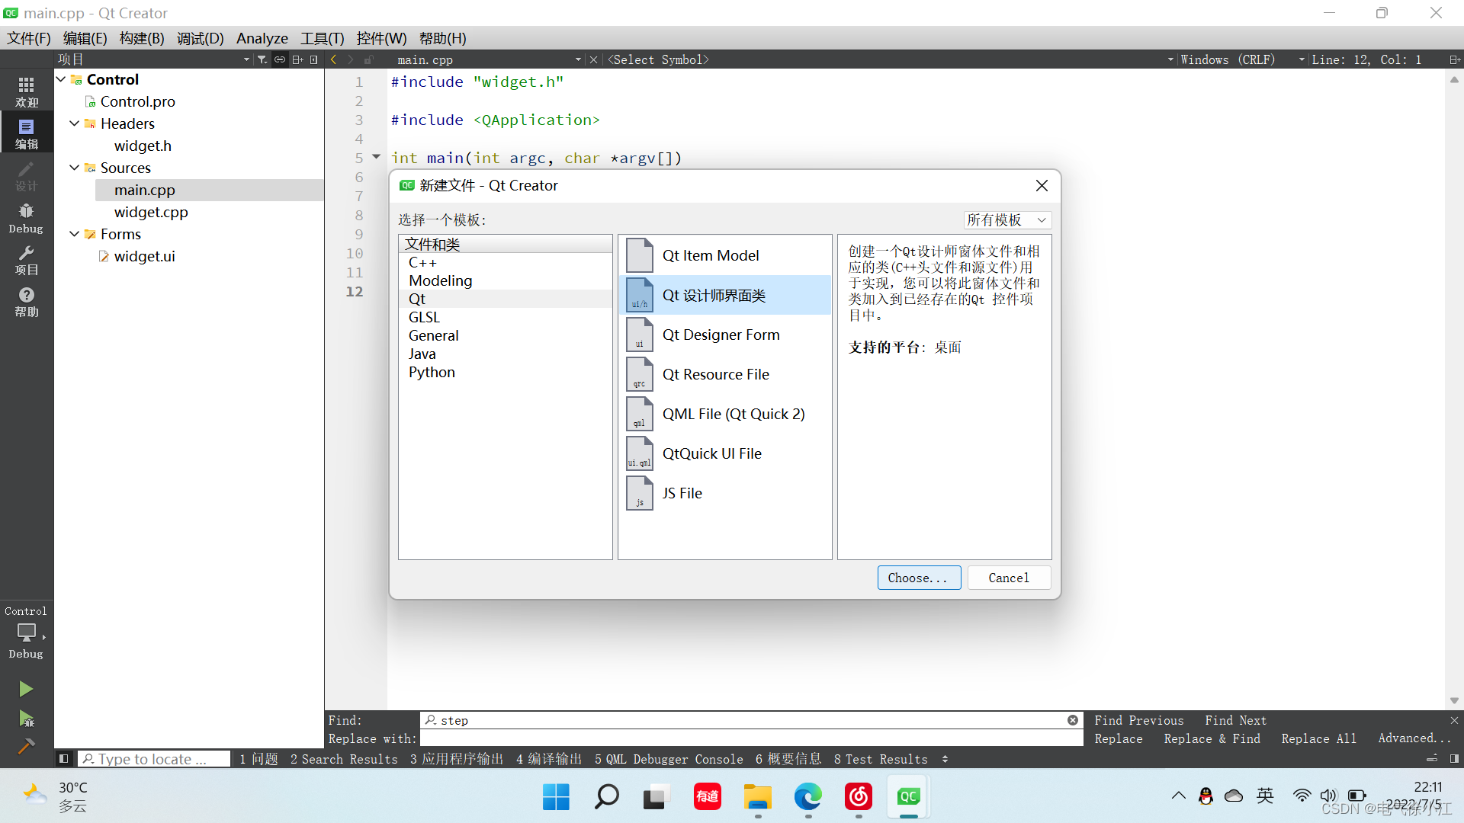The image size is (1464, 823).
Task: Click the Find search input field
Action: pos(752,719)
